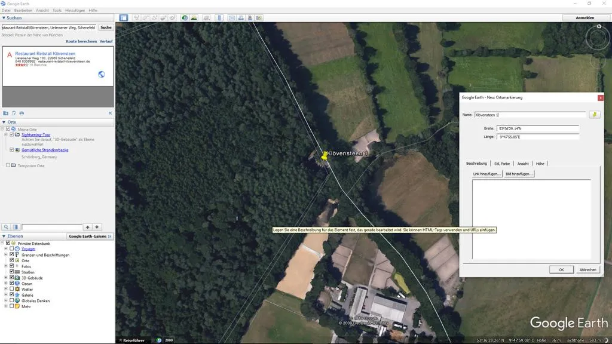Open the Datei menu

click(6, 11)
